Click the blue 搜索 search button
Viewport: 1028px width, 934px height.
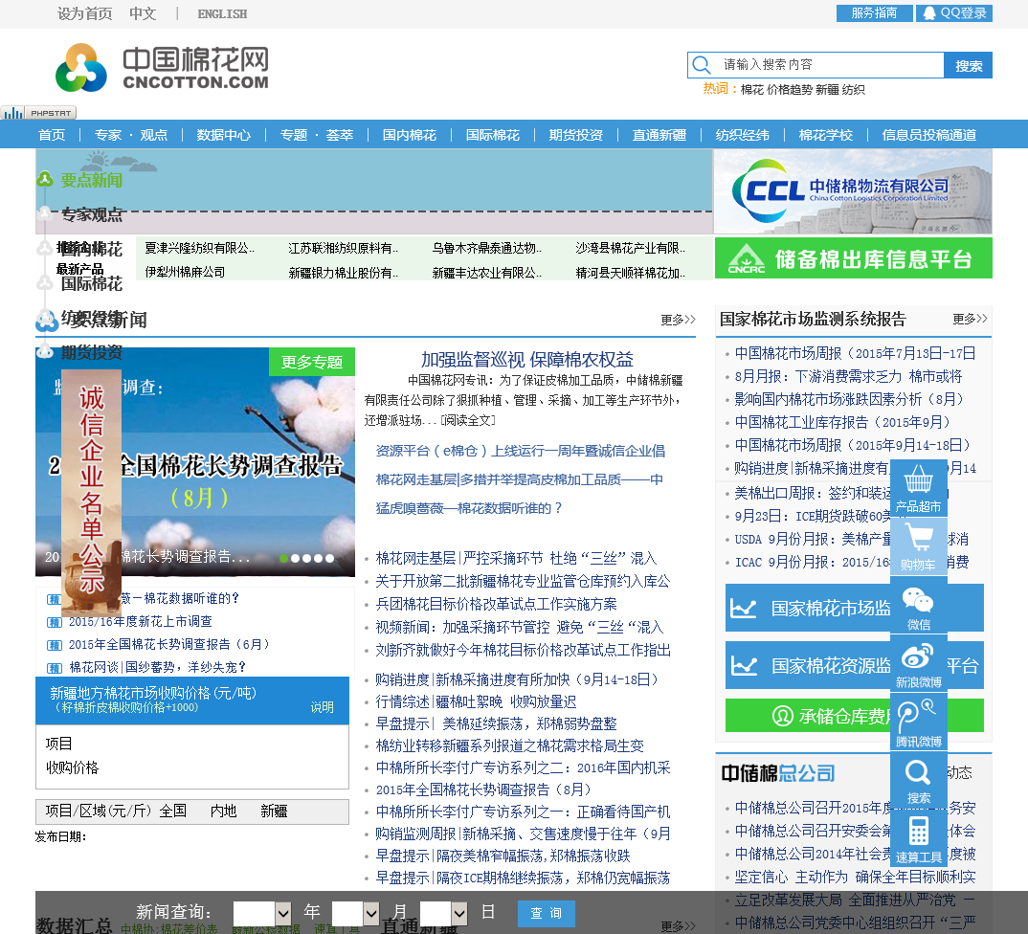[x=969, y=65]
